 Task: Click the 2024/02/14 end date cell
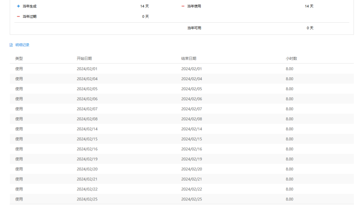191,129
